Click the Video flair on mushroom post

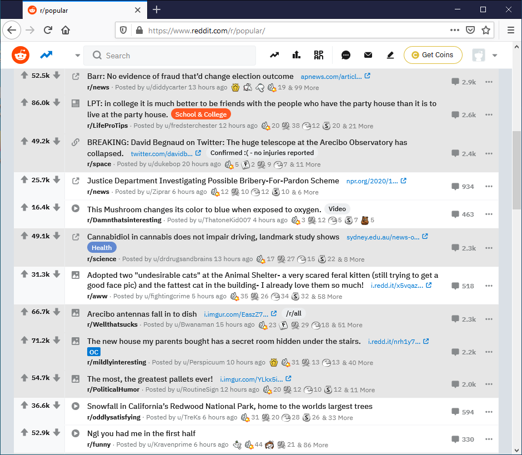pos(337,209)
